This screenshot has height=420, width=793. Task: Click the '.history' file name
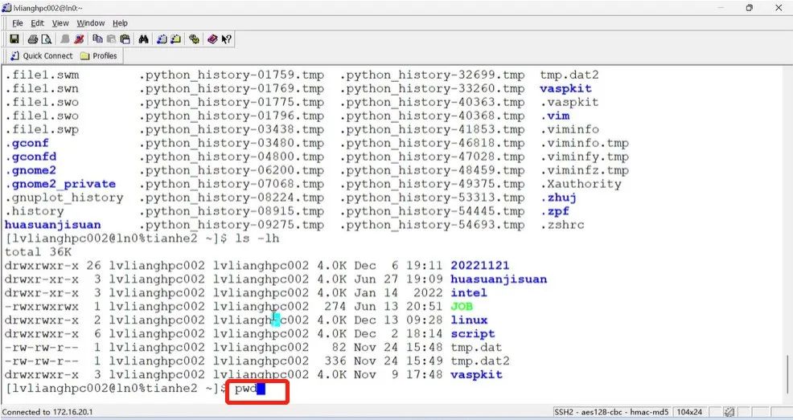point(35,211)
